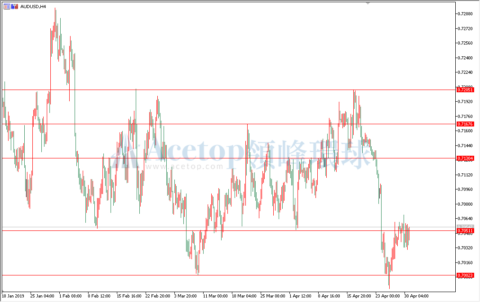Select the 0.70023 horizontal line label
Screen dimensions: 480x302
point(465,275)
